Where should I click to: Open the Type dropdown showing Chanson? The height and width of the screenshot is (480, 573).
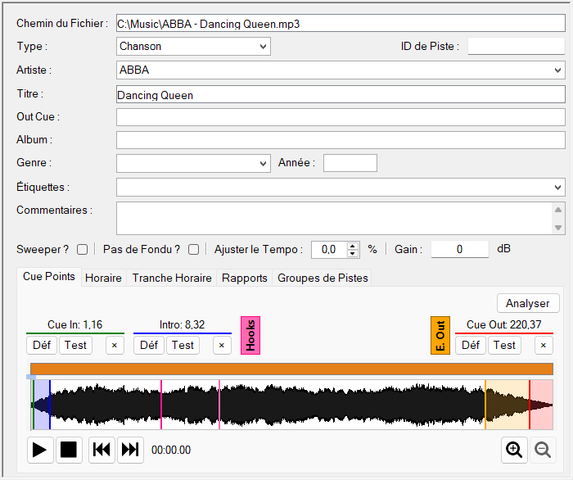point(193,47)
